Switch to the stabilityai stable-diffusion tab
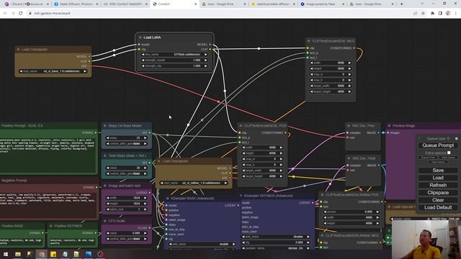This screenshot has width=461, height=259. [274, 4]
